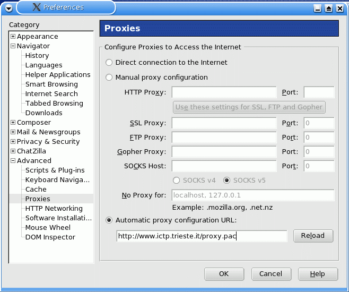349x292 pixels.
Task: Select Direct connection to the Internet
Action: pos(109,63)
